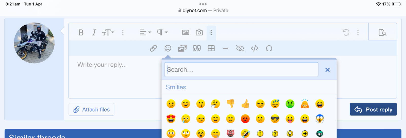Click the undo arrow icon
The image size is (406, 138).
pos(346,32)
